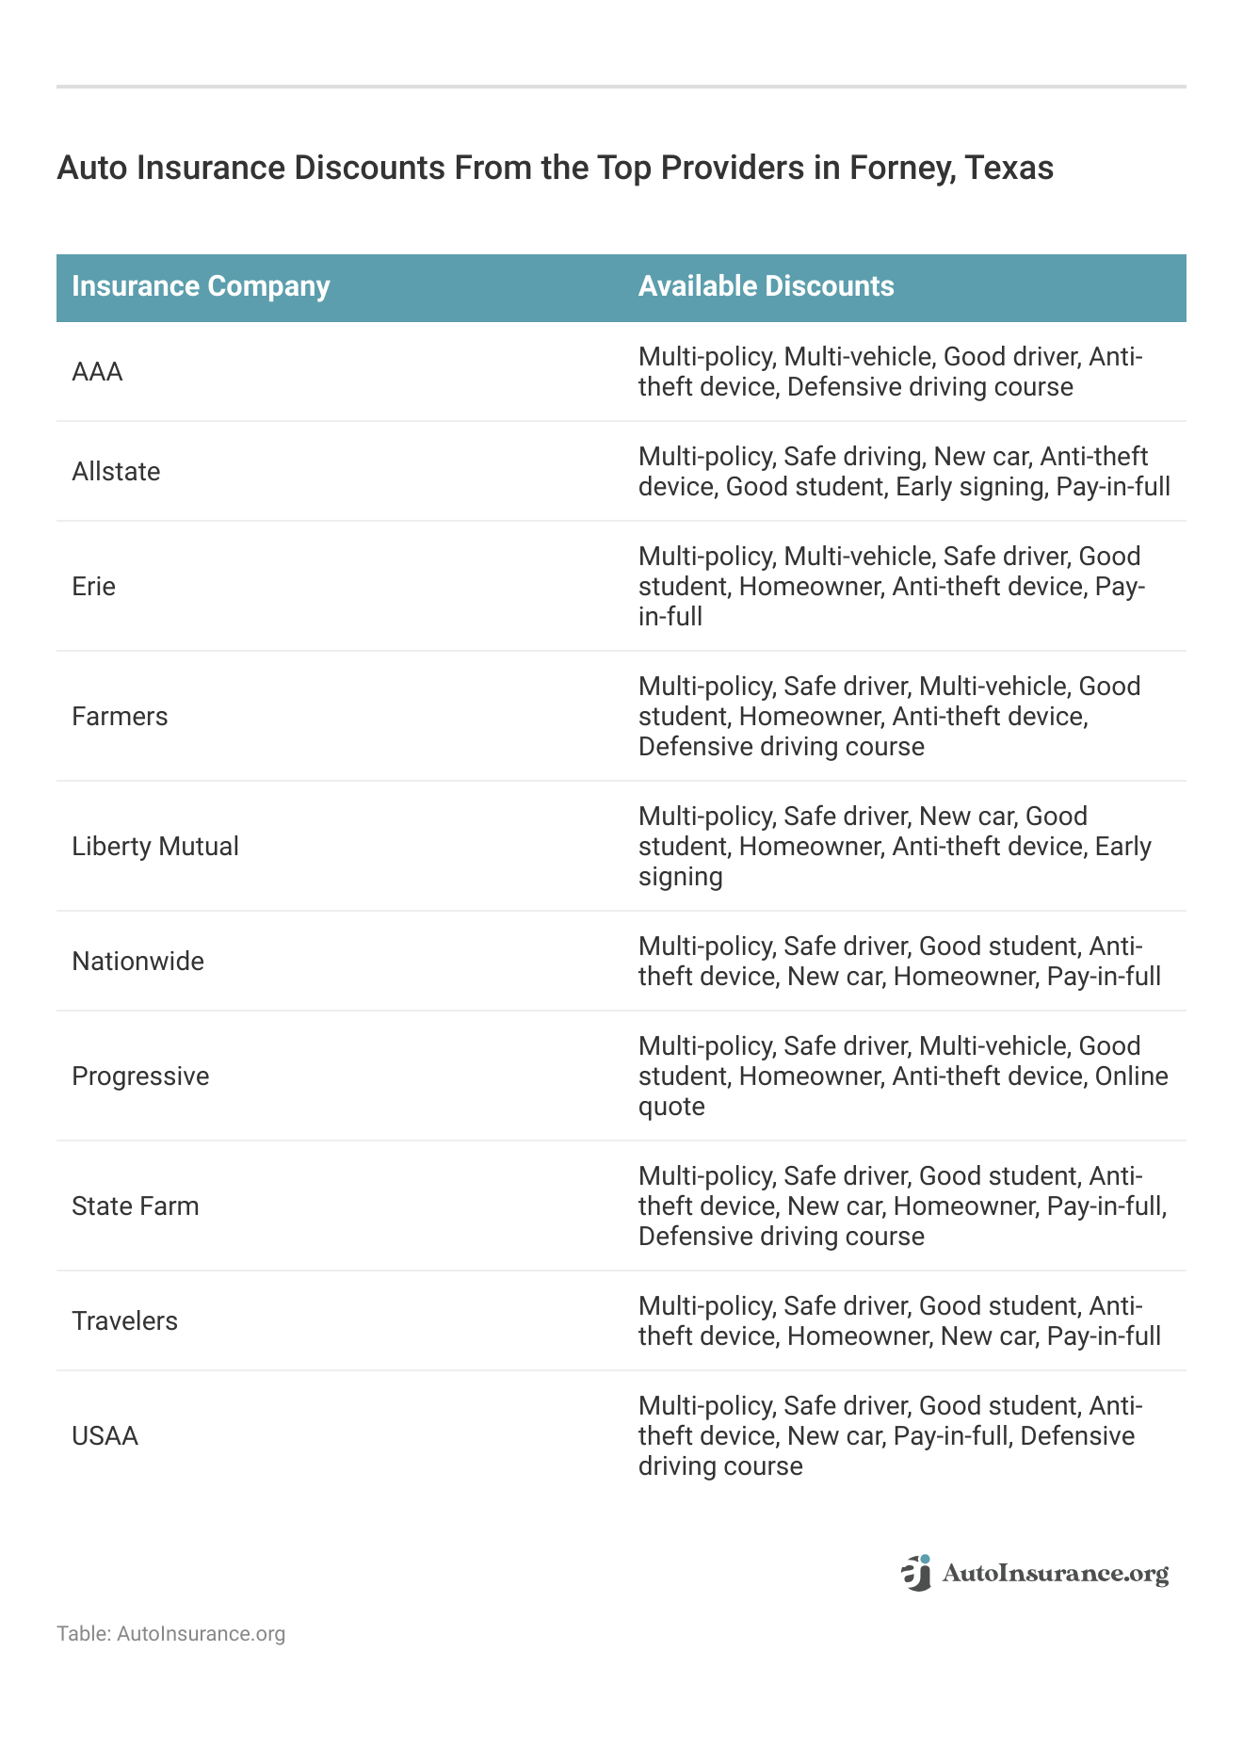Click the Table: AutoInsurance.org source credit

coord(170,1634)
